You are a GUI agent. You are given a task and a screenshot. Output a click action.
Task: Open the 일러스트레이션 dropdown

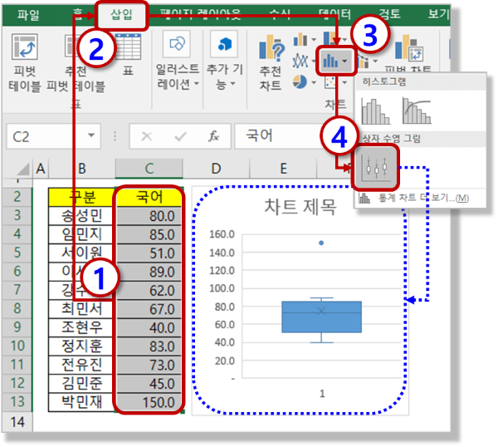(178, 61)
